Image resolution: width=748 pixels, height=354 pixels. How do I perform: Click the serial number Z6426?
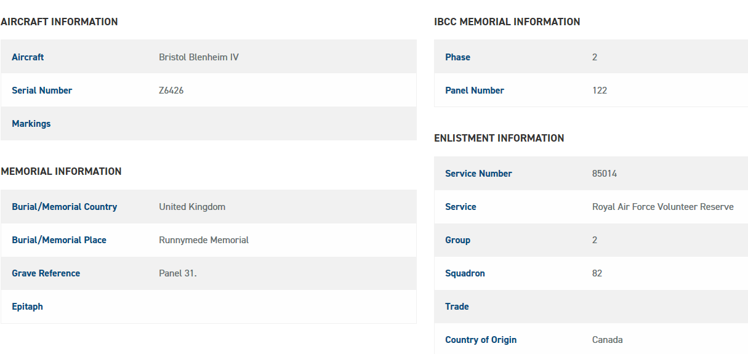171,91
